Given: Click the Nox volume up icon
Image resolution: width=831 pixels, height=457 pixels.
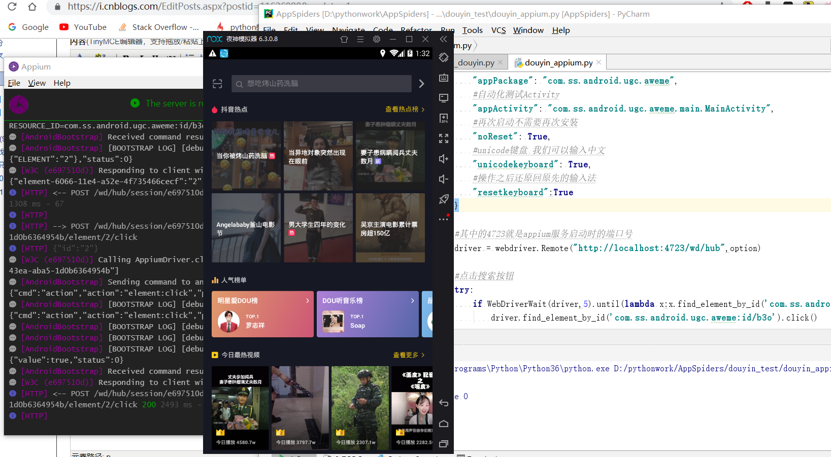Looking at the screenshot, I should click(x=444, y=159).
